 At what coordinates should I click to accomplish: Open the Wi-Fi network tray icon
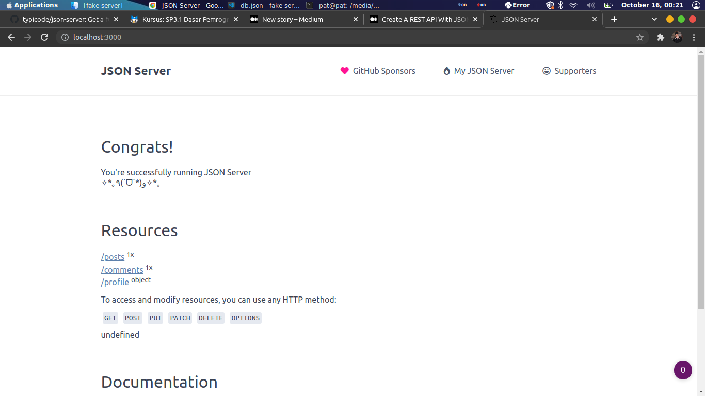click(x=573, y=5)
